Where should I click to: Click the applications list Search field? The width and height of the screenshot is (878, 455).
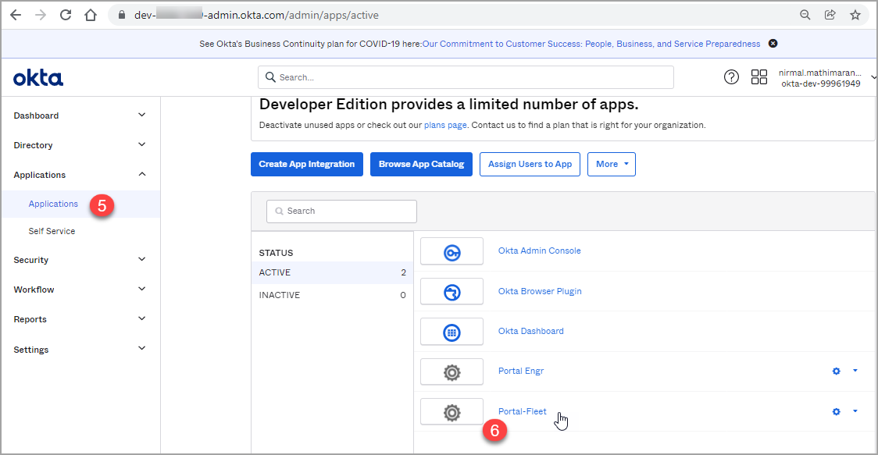coord(341,211)
